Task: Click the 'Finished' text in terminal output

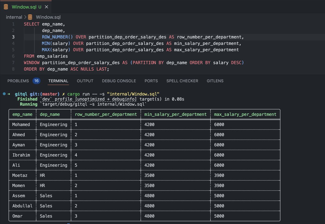Action: point(27,99)
